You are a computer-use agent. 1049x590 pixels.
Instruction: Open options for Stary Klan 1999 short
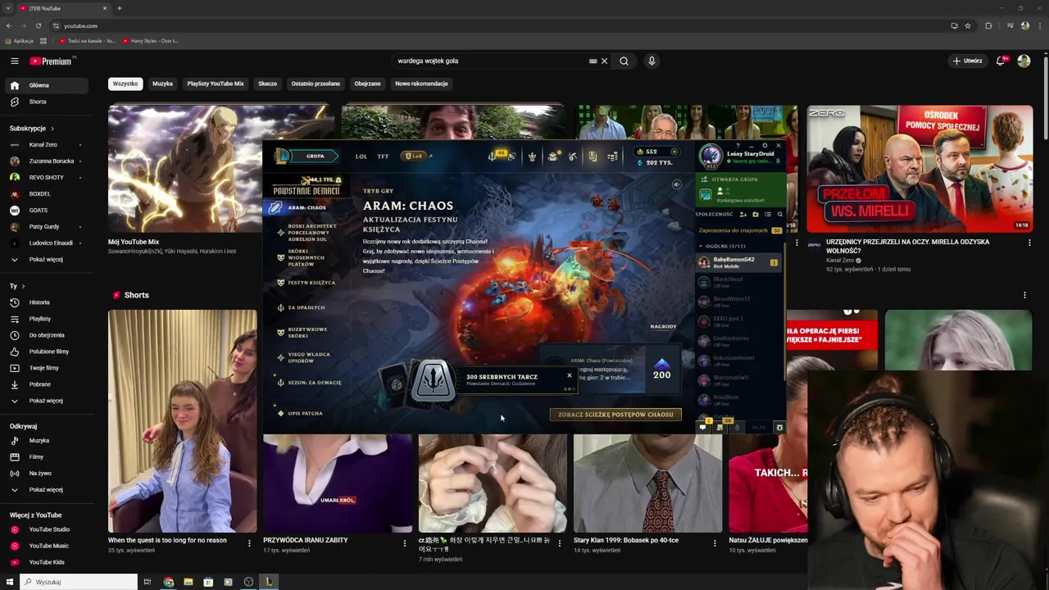pos(715,542)
